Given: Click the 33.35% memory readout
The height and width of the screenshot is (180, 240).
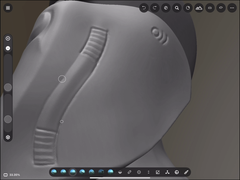Looking at the screenshot, I should pos(15,175).
